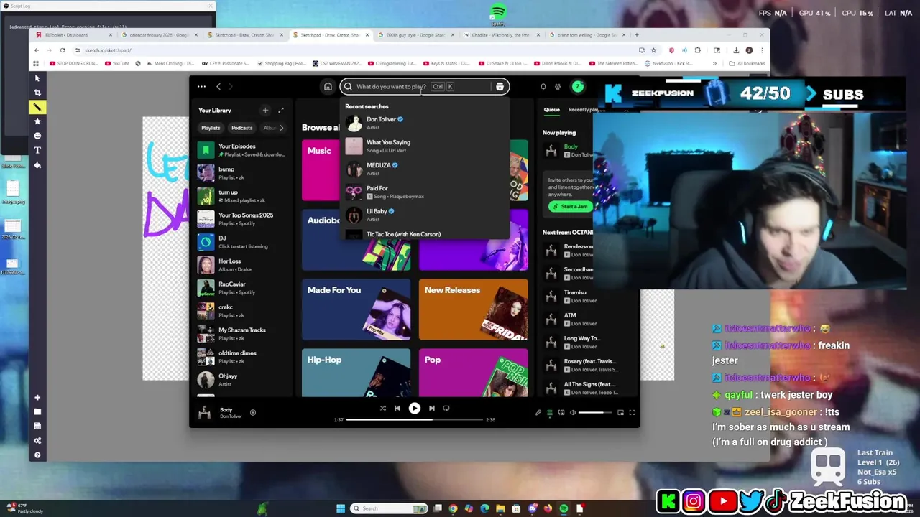
Task: Expand Your Library to full view
Action: coord(281,111)
